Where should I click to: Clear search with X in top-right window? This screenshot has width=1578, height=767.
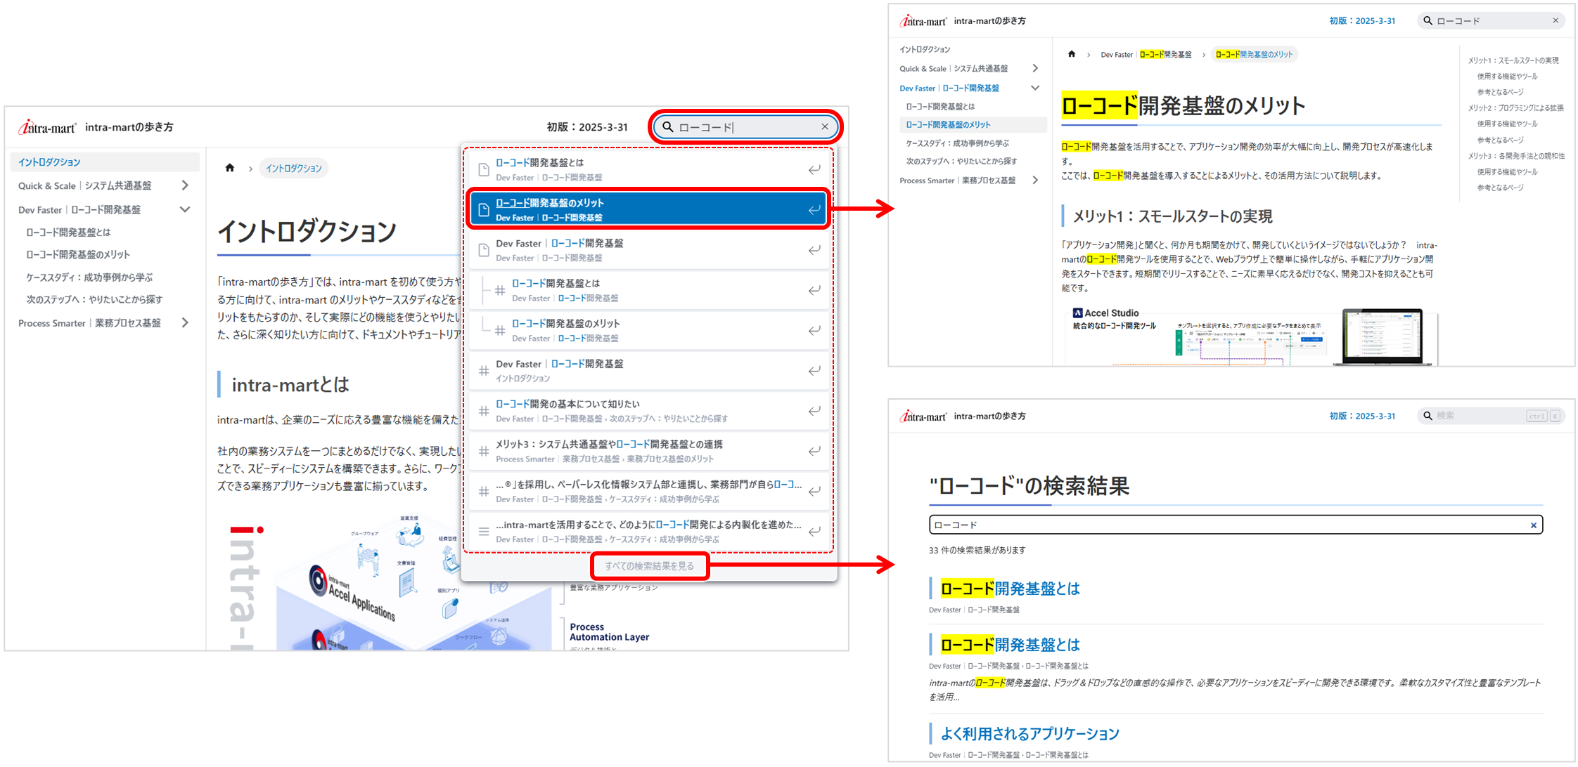click(x=1555, y=20)
